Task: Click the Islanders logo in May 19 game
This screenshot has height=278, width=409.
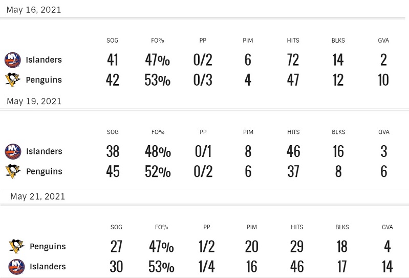Action: click(x=13, y=151)
